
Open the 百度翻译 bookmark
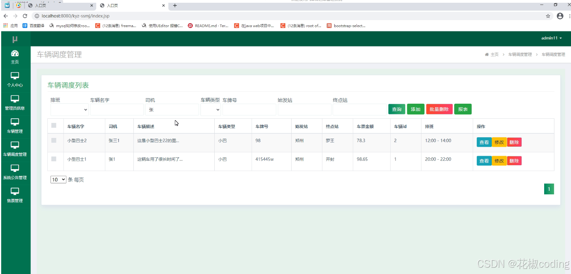click(34, 26)
